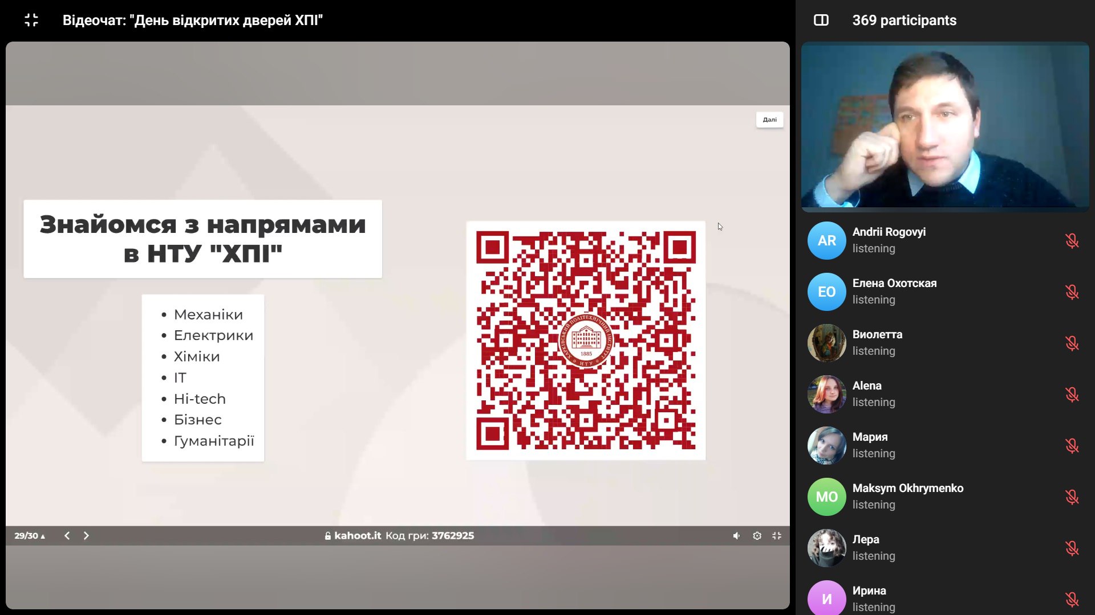Click the Гуманітарії list item
This screenshot has height=615, width=1095.
click(x=214, y=441)
